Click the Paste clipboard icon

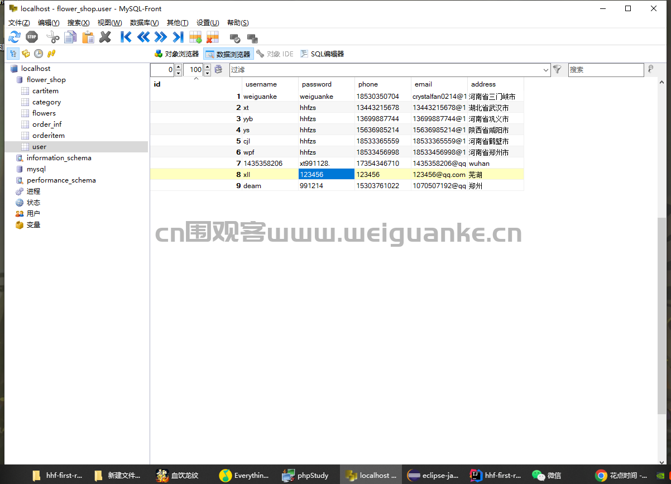(88, 37)
